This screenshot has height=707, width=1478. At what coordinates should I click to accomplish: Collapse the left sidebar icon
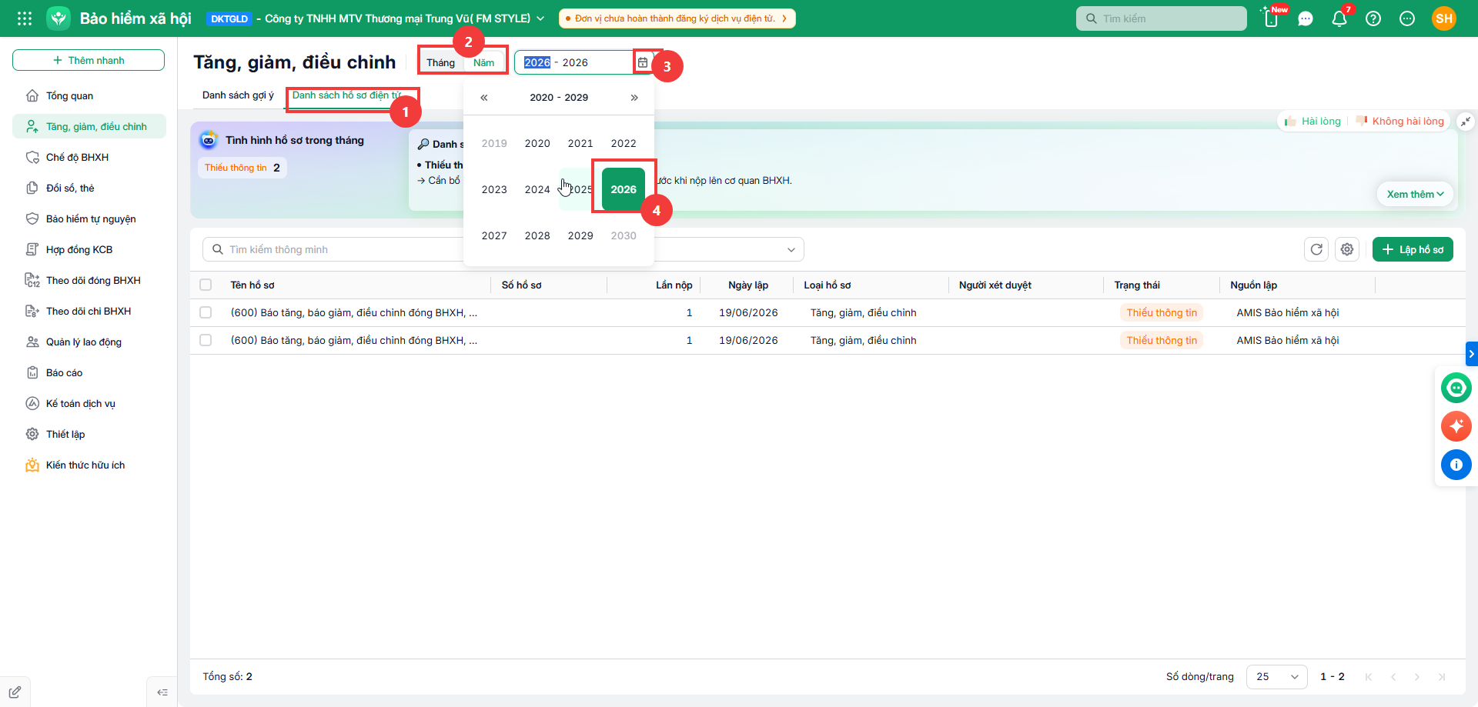click(162, 692)
